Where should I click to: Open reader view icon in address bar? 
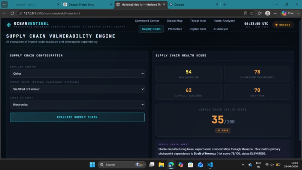(x=245, y=13)
